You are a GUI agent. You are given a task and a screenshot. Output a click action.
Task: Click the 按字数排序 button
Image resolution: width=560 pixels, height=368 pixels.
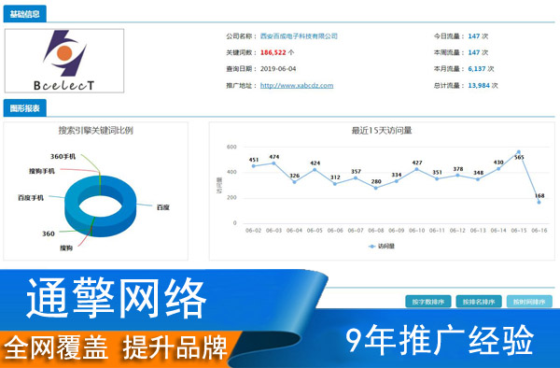427,302
